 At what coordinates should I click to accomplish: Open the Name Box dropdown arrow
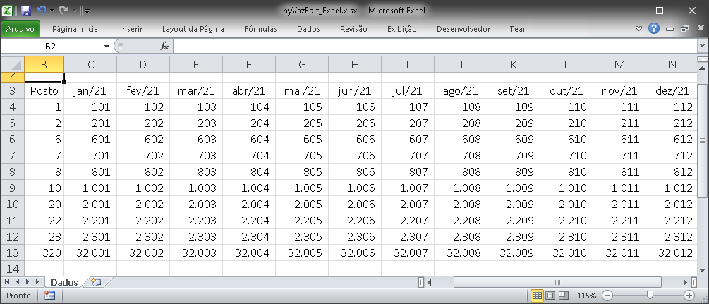107,46
